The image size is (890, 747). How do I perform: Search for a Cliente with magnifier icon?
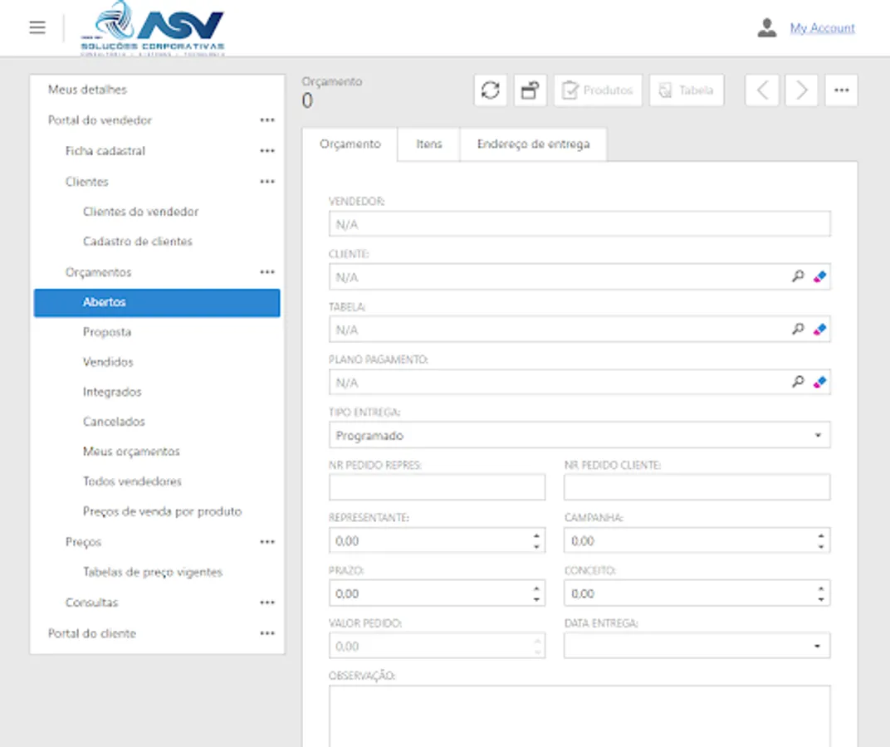tap(798, 276)
